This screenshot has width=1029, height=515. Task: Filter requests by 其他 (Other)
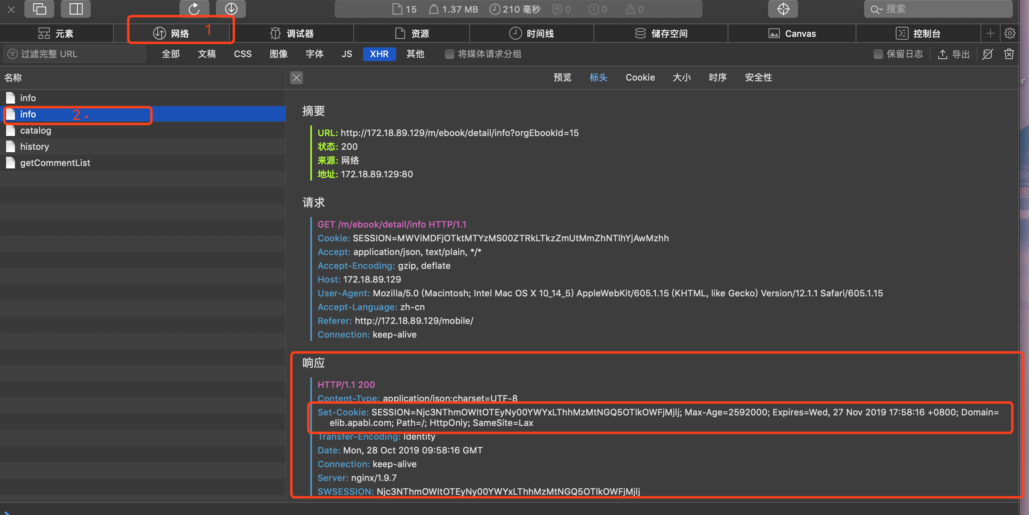pos(415,54)
